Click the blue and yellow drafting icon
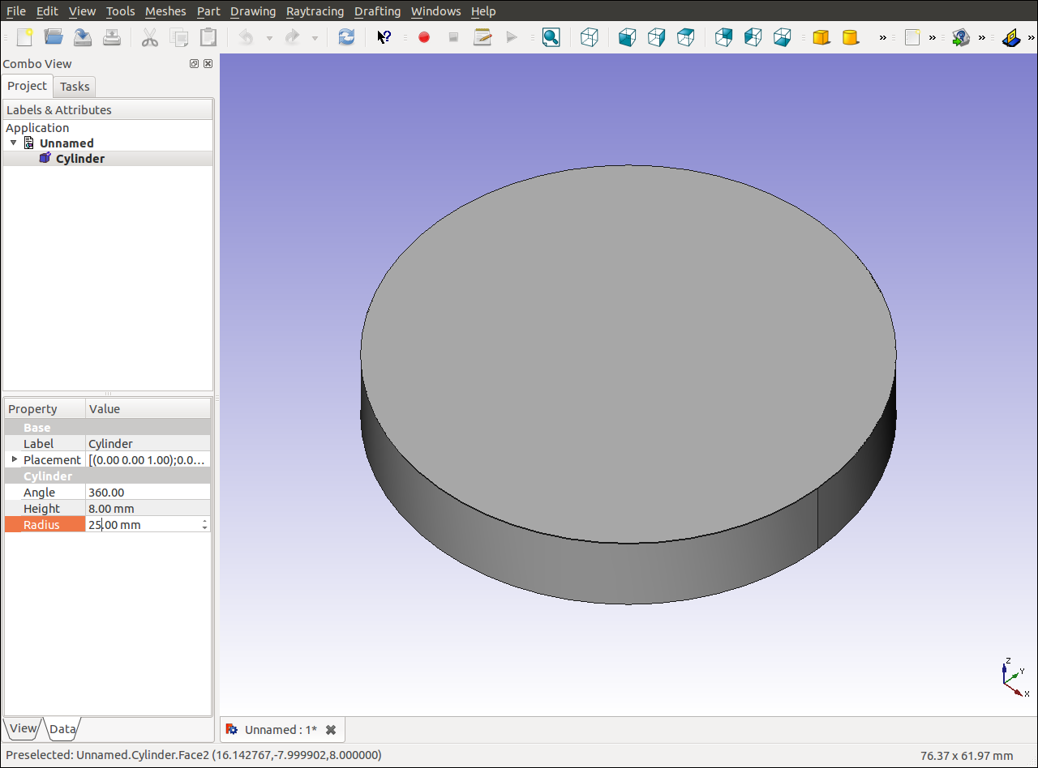The width and height of the screenshot is (1038, 768). tap(1010, 37)
